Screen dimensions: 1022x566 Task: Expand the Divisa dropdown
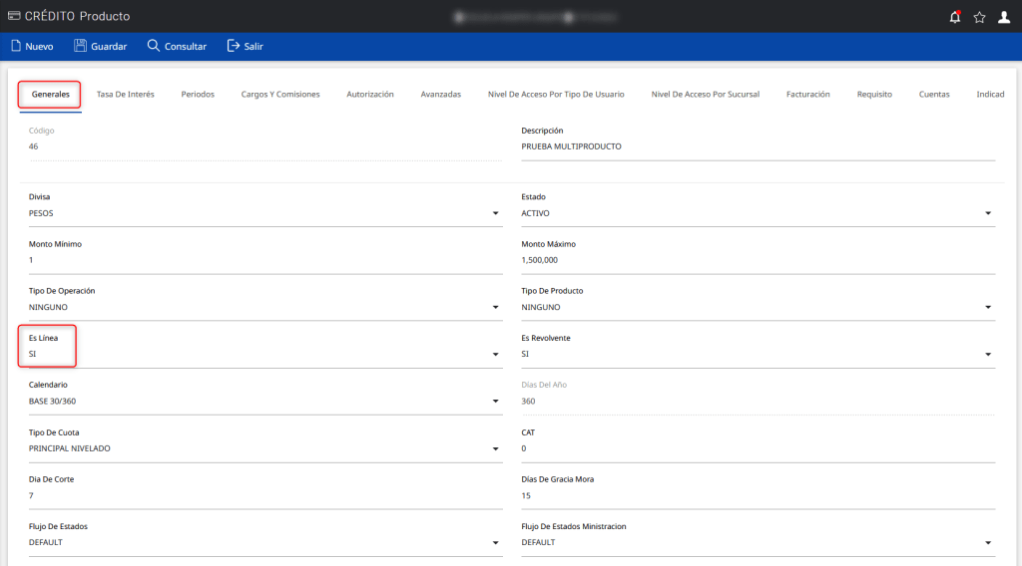point(495,213)
